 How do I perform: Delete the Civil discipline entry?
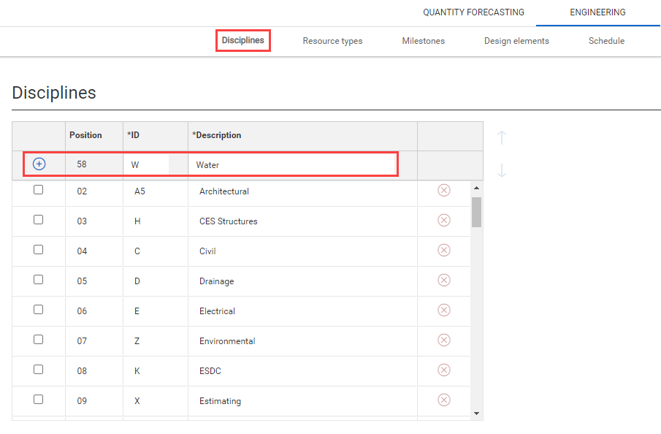[x=444, y=250]
